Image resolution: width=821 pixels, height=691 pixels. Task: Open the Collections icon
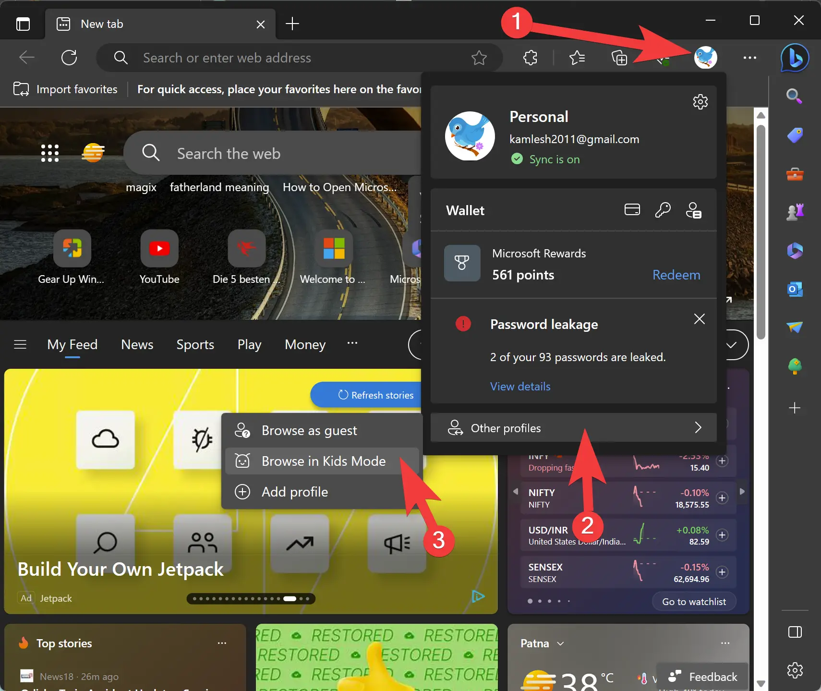pyautogui.click(x=619, y=58)
